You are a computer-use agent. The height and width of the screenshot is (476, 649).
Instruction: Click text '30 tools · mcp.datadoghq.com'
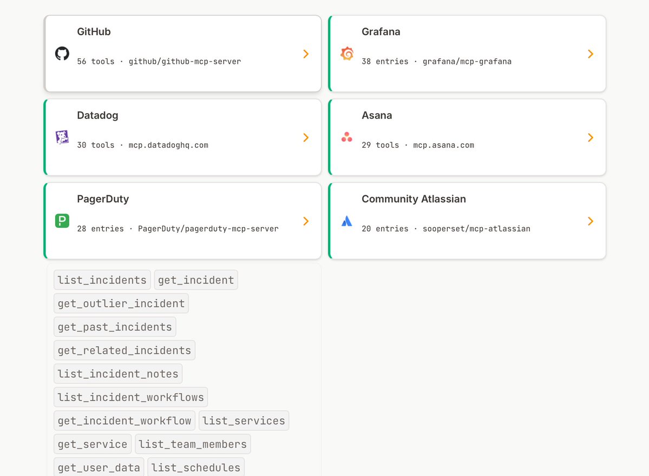(x=143, y=145)
